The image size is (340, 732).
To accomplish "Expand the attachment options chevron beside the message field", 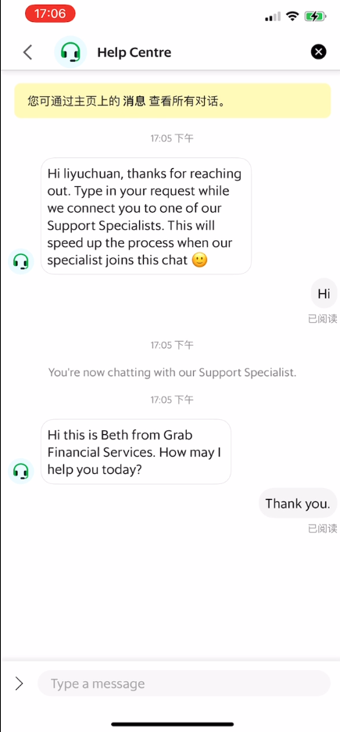I will [x=19, y=684].
